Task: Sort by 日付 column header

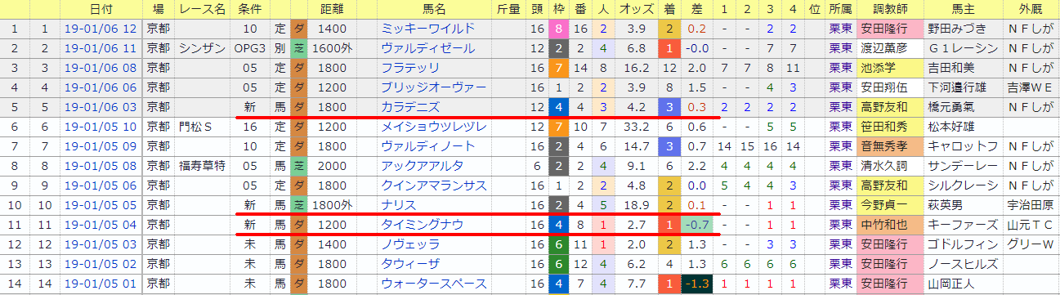Action: [x=101, y=10]
